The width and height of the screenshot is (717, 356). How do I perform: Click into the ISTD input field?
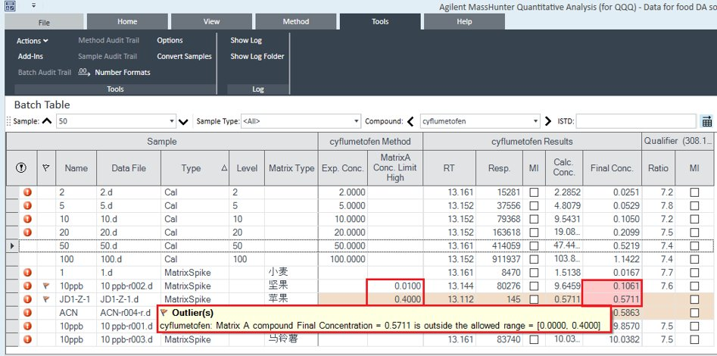pos(636,122)
